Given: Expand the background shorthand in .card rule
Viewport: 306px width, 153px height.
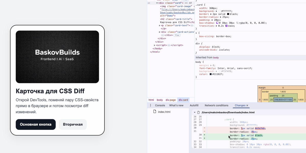Looking at the screenshot, I should click(216, 11).
